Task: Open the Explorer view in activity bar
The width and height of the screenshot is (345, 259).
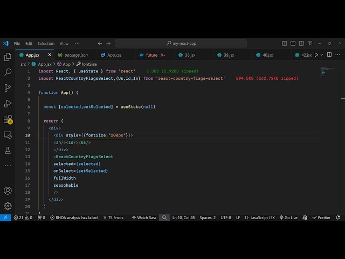Action: (x=8, y=57)
